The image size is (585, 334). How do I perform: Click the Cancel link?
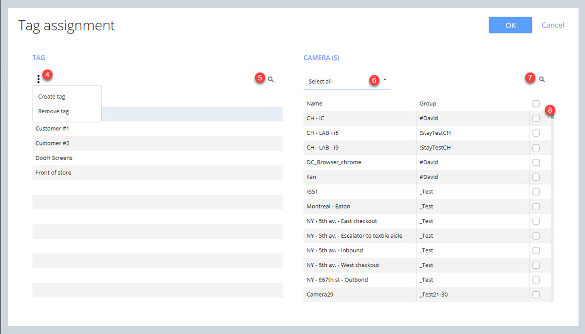pos(553,25)
